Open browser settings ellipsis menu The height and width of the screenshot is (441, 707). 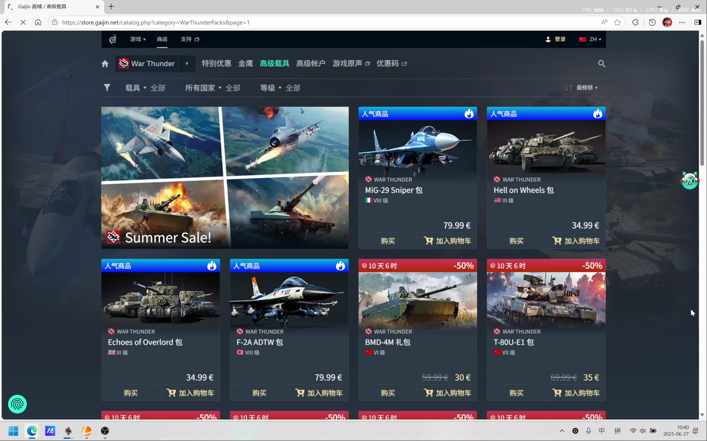[682, 22]
